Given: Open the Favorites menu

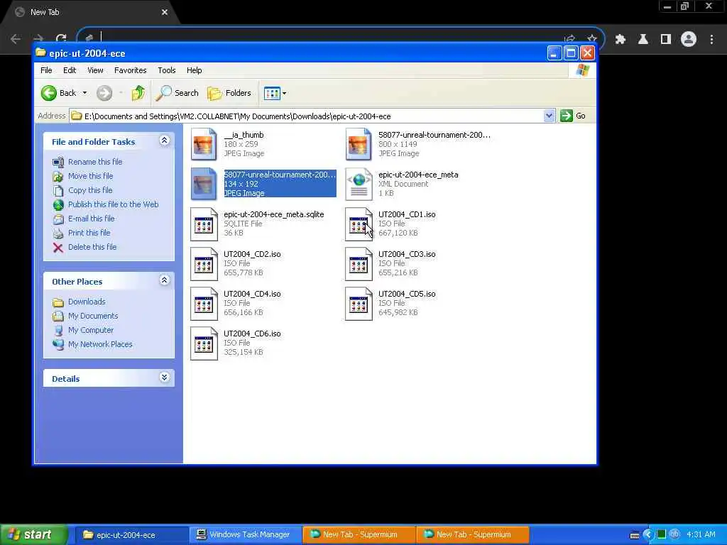Looking at the screenshot, I should click(x=131, y=70).
